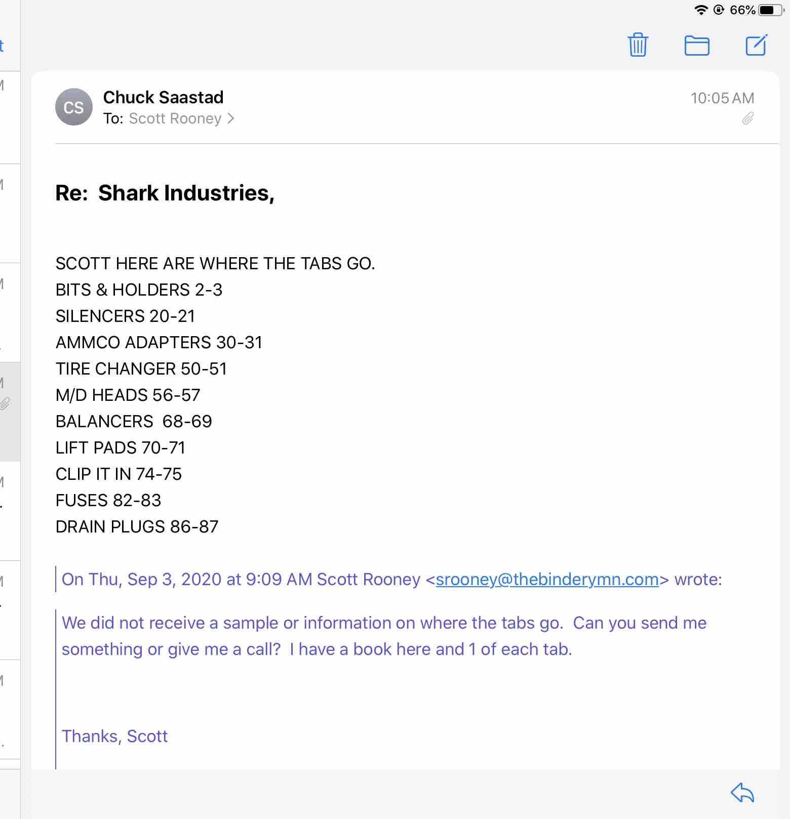Select the highlighted message in left list
The image size is (790, 819).
click(10, 411)
